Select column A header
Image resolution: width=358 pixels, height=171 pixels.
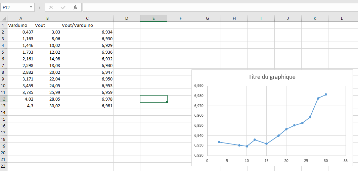21,18
